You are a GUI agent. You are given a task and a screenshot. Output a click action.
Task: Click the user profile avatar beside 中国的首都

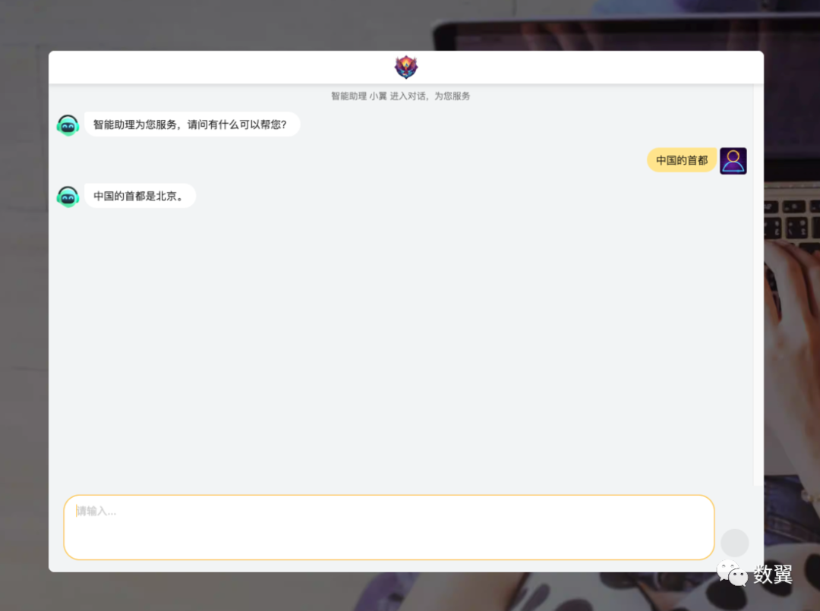733,161
